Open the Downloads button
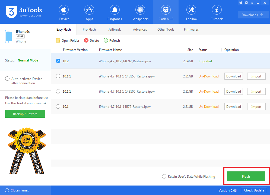Viewport: 270px width, 195px height. pyautogui.click(x=253, y=15)
